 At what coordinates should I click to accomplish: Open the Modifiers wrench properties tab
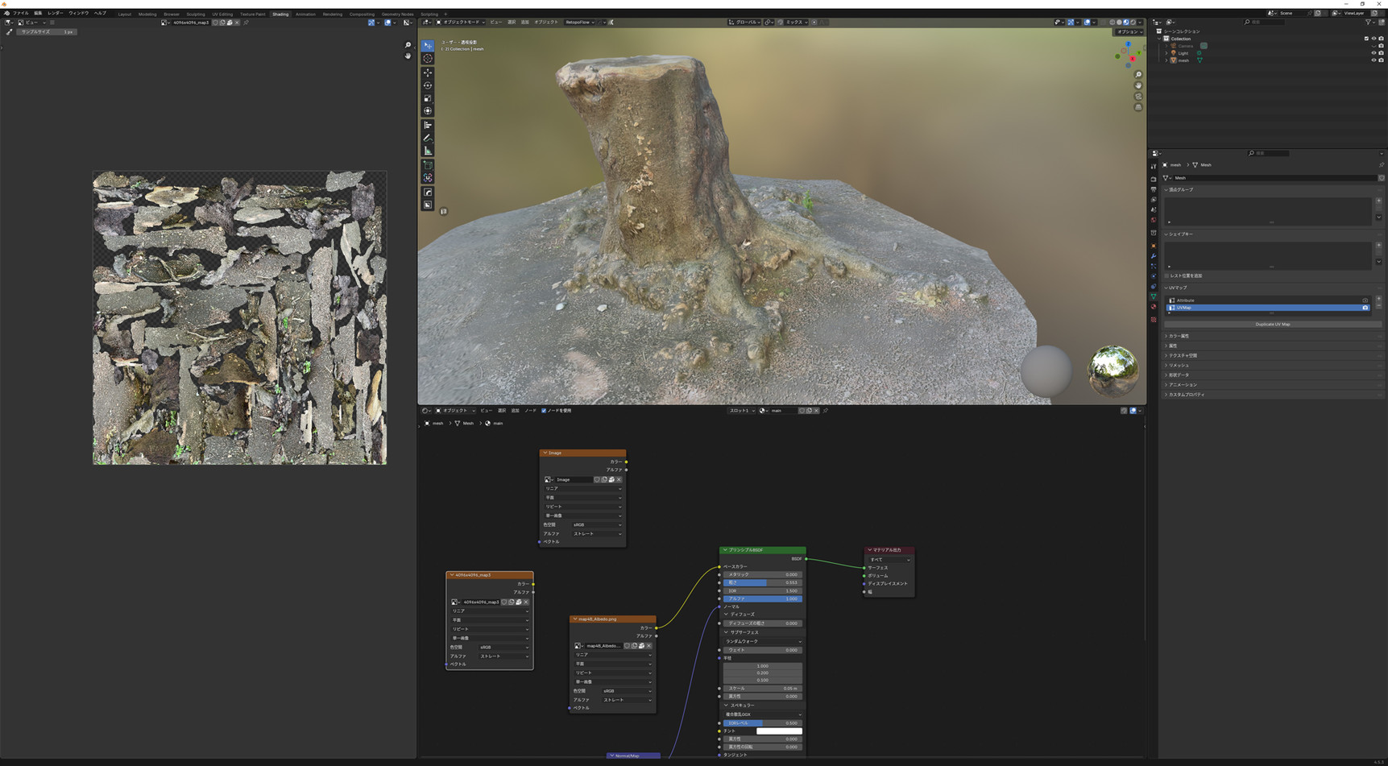[1154, 256]
